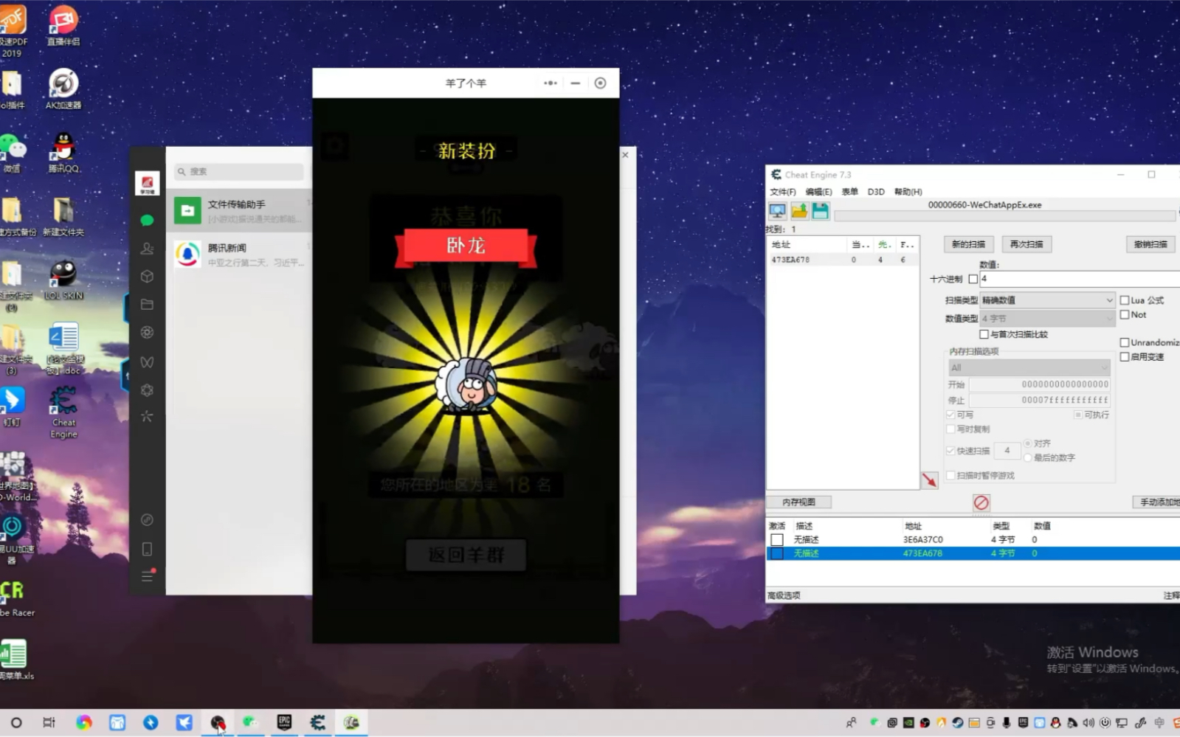Open the 帮助(H) menu
Viewport: 1180px width, 737px height.
908,192
